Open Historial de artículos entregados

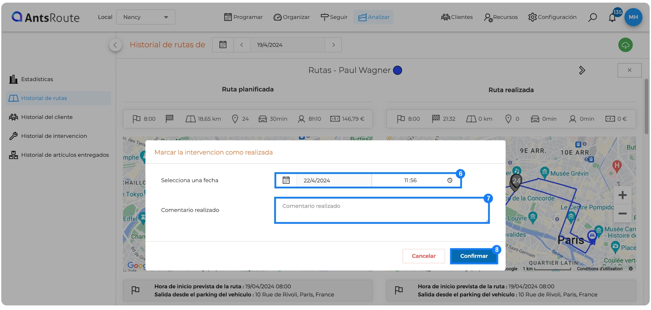coord(59,155)
